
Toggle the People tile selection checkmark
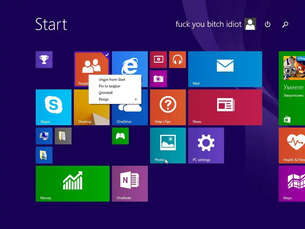(x=107, y=55)
